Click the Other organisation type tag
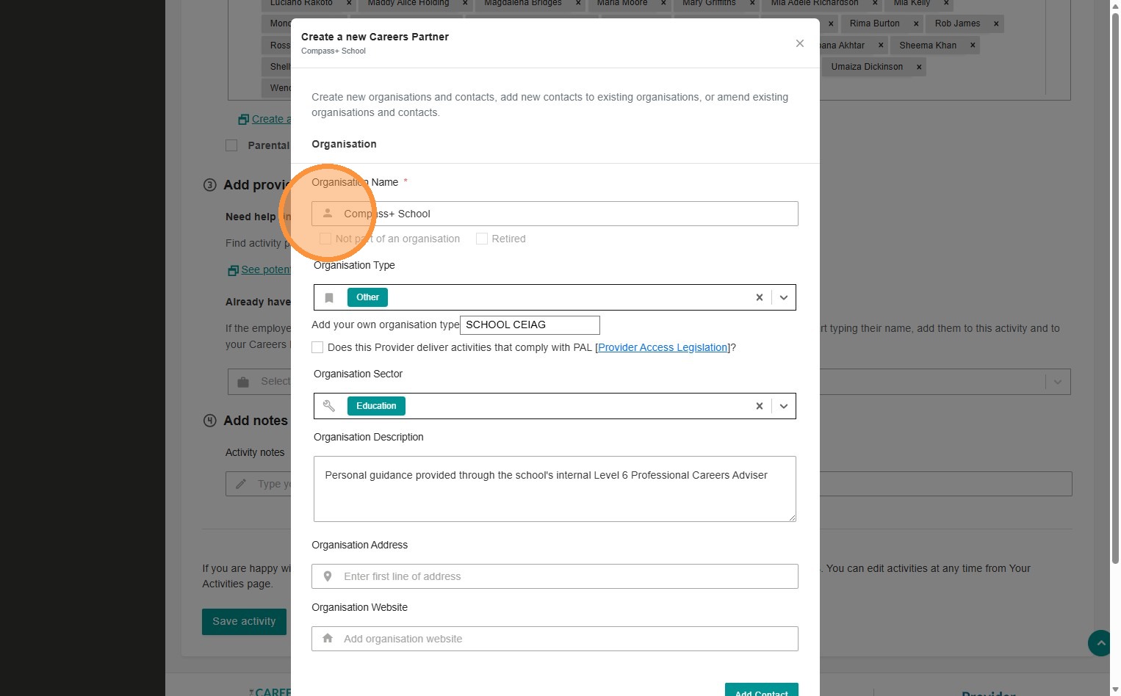Screen dimensions: 1121x696 coord(367,297)
